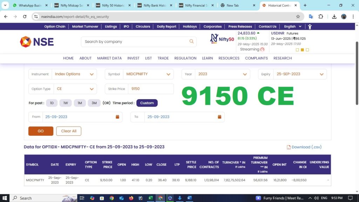
Task: Download the data as .csv
Action: pos(304,147)
